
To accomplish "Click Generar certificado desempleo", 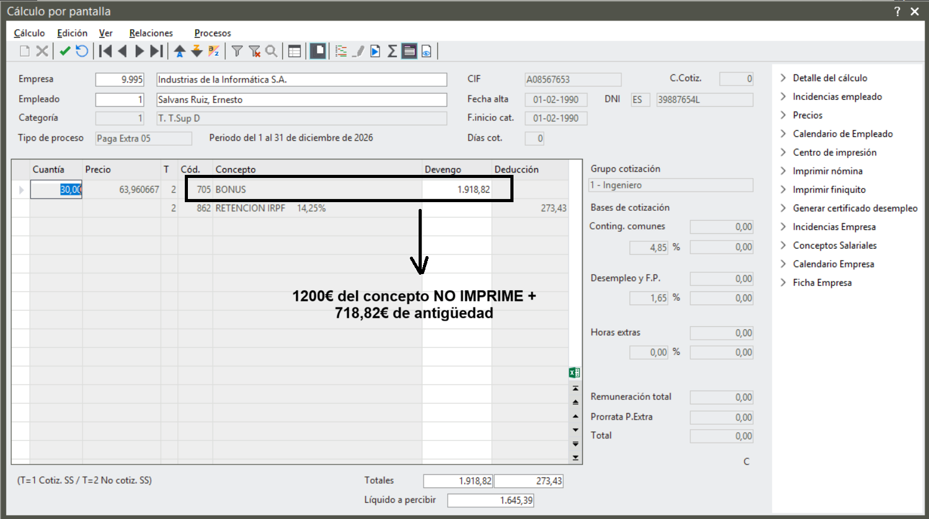I will coord(855,208).
